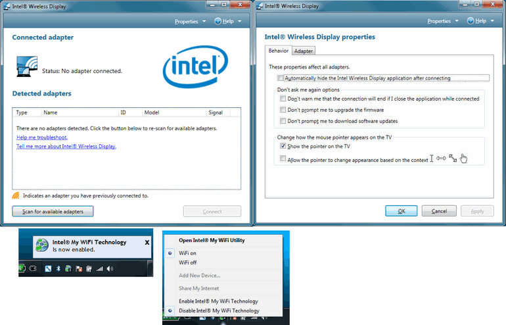Image resolution: width=506 pixels, height=325 pixels.
Task: Click the greyed-out Apply button
Action: (x=477, y=211)
